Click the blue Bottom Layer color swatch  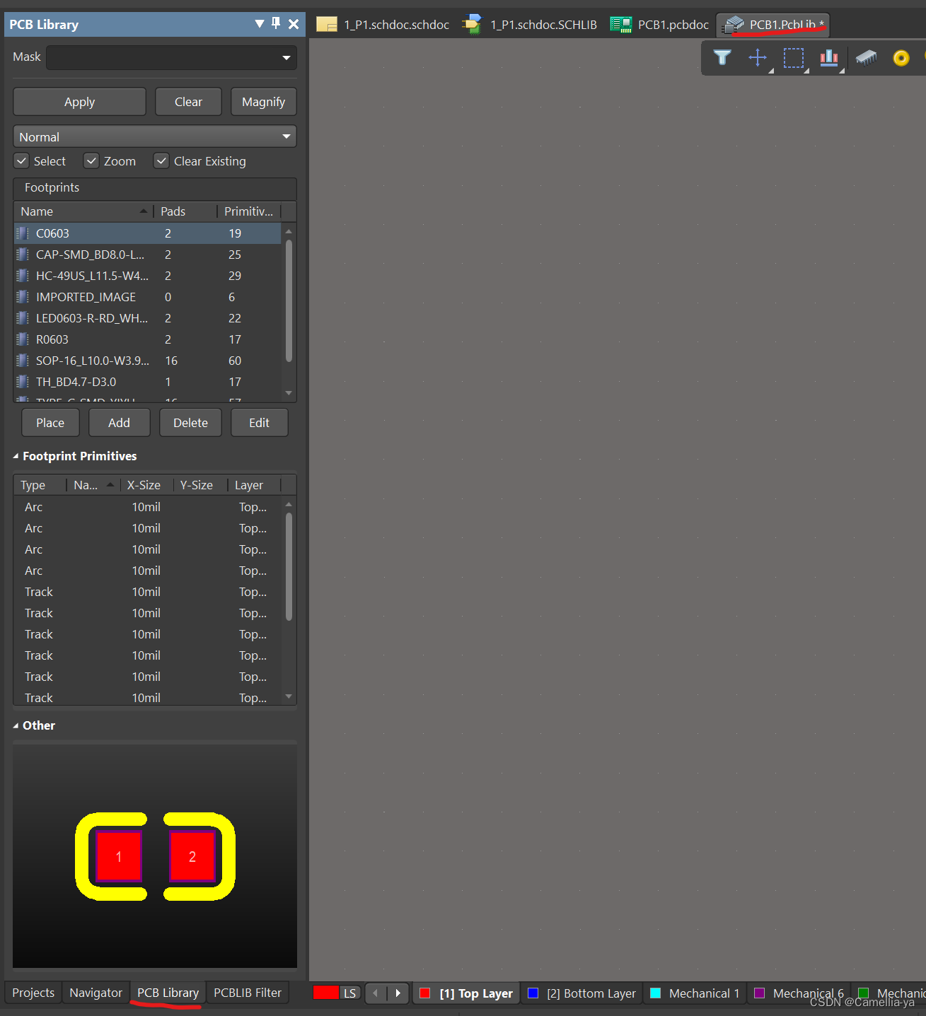pyautogui.click(x=533, y=993)
